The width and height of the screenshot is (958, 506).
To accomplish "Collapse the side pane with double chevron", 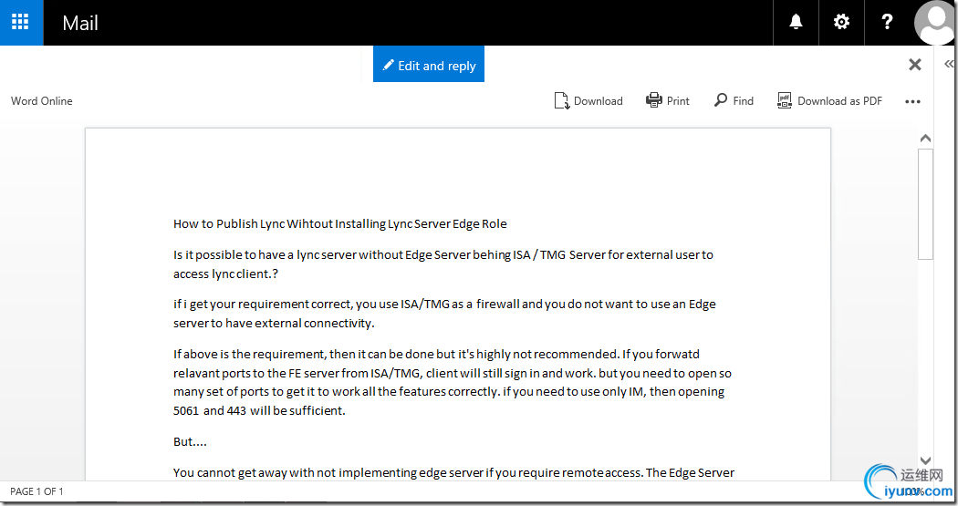I will tap(949, 64).
